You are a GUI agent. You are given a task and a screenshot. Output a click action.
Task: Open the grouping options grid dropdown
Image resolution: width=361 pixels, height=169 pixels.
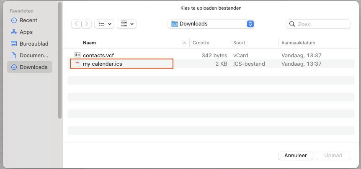126,24
